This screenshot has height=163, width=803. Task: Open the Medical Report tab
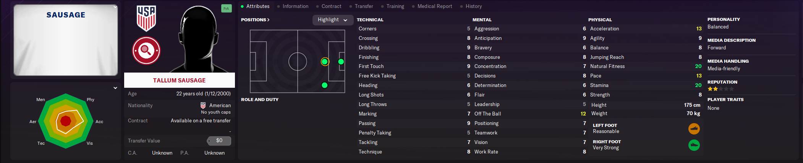[435, 6]
